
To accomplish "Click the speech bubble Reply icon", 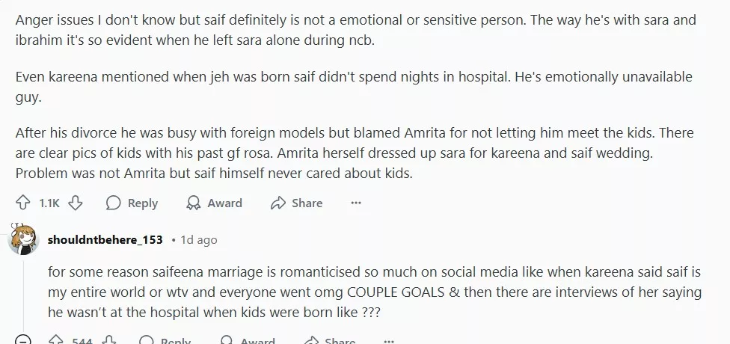I will coord(114,203).
